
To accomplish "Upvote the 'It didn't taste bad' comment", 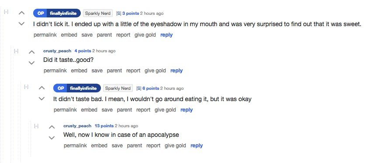I will click(x=42, y=88).
